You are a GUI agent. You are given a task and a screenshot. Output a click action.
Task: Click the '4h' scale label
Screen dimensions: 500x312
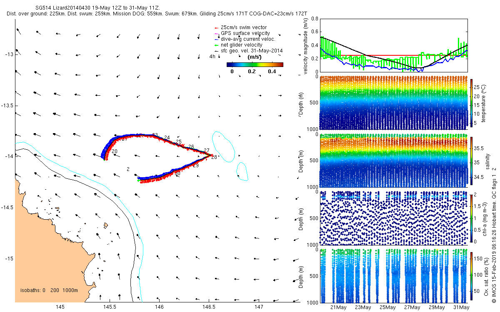click(212, 57)
